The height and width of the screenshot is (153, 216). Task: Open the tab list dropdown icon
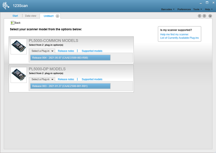210,16
